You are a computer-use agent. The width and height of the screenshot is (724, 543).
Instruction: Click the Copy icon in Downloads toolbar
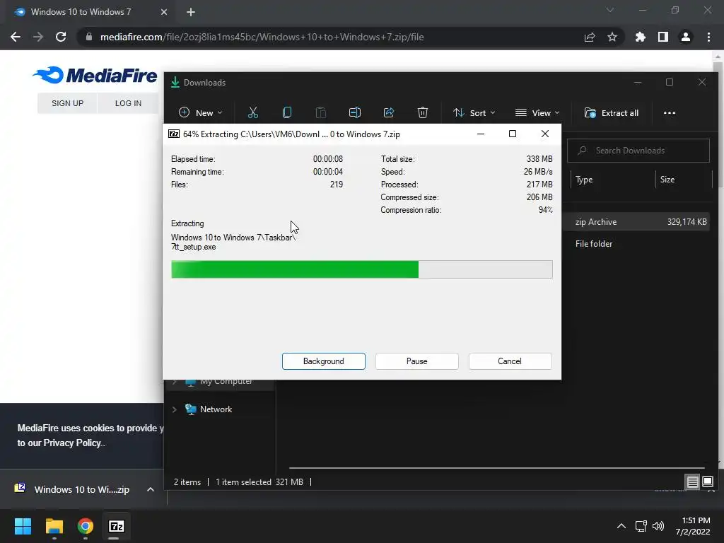287,112
